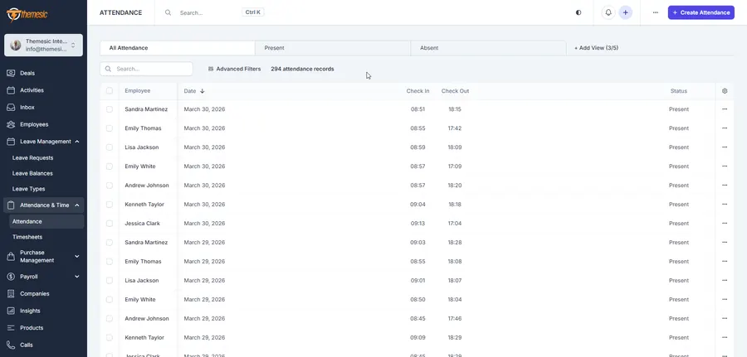Check Sandra Martinez March 30 row
This screenshot has width=747, height=357.
coord(110,109)
